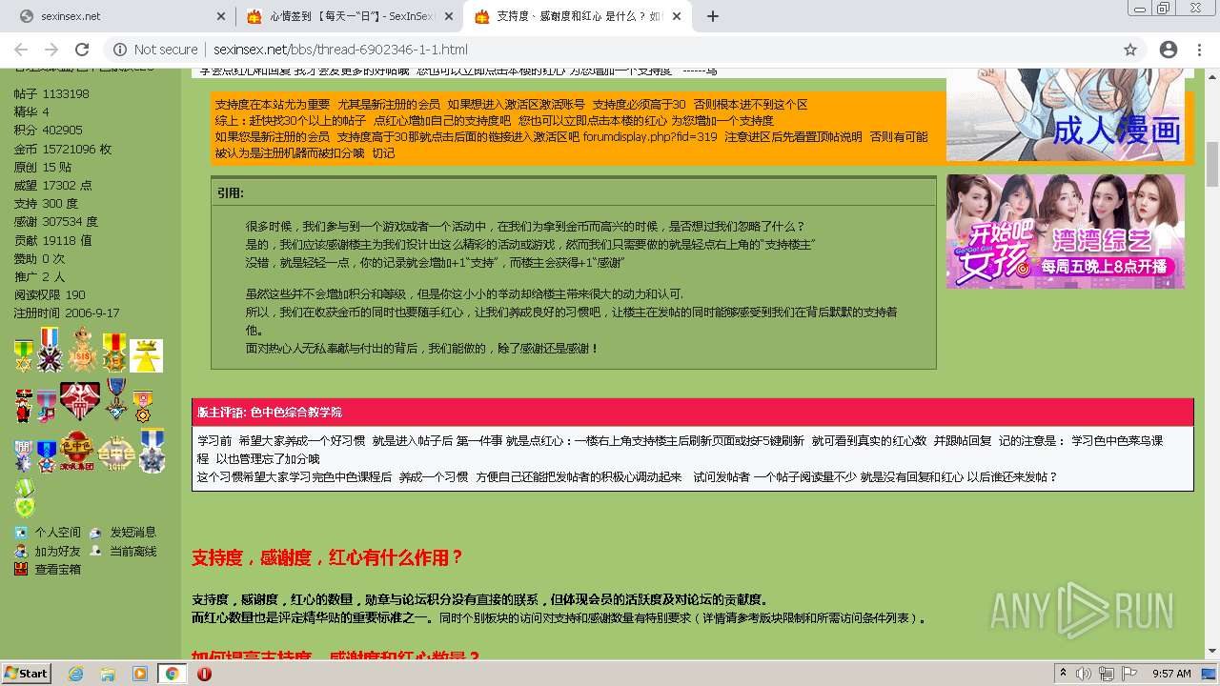Close the sexinsex.net tab

[x=220, y=16]
